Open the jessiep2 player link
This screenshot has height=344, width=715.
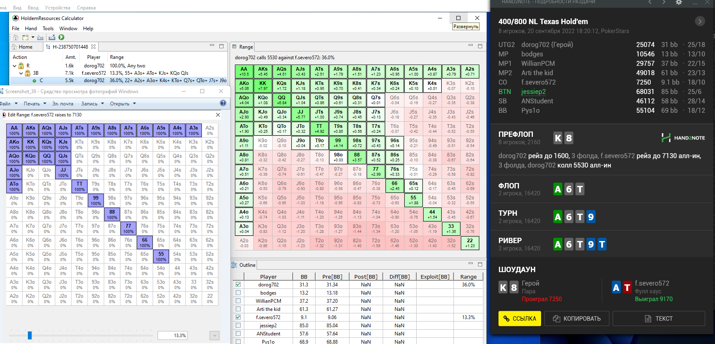533,92
